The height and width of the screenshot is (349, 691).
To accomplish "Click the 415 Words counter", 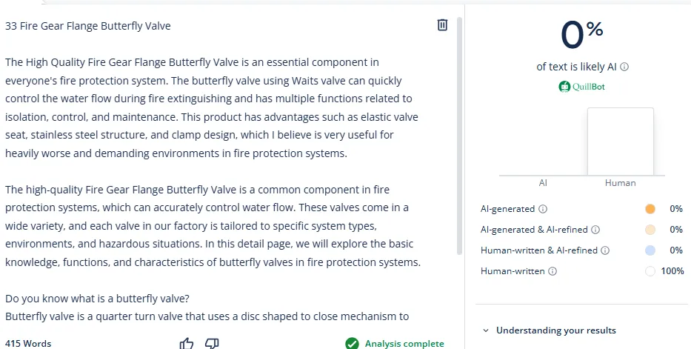I will point(28,343).
